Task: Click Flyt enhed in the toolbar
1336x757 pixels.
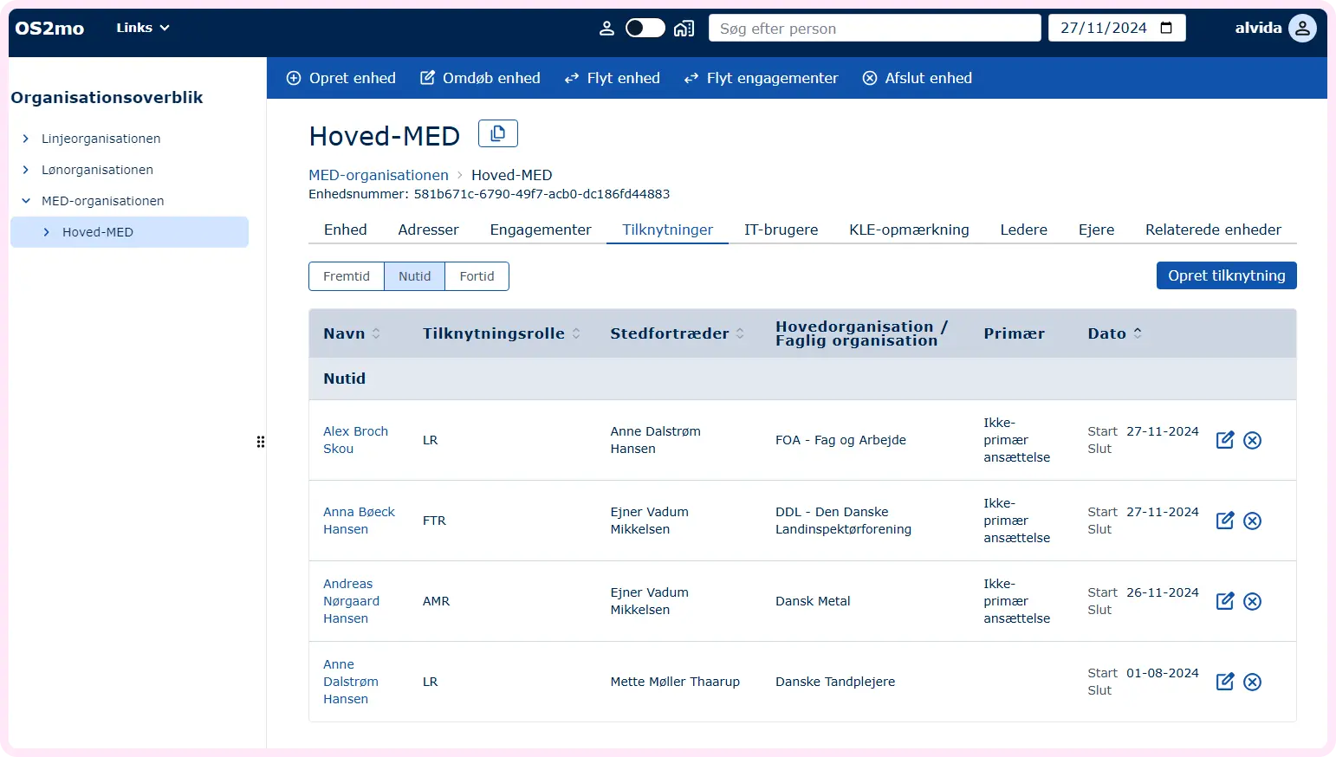Action: point(613,78)
